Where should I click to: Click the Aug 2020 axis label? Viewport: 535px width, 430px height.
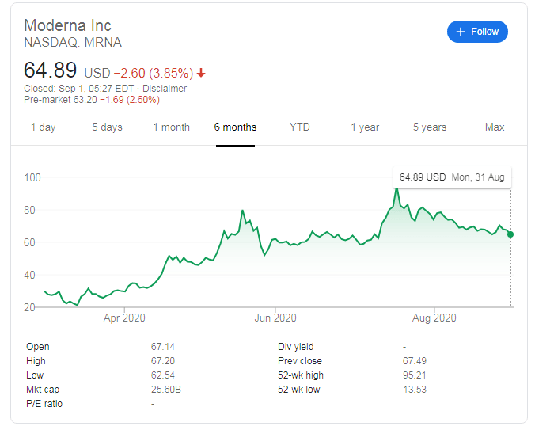(x=434, y=318)
